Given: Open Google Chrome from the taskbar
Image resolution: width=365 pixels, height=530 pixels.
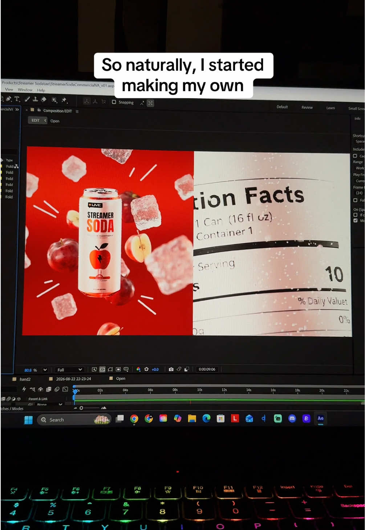Looking at the screenshot, I should pyautogui.click(x=134, y=419).
